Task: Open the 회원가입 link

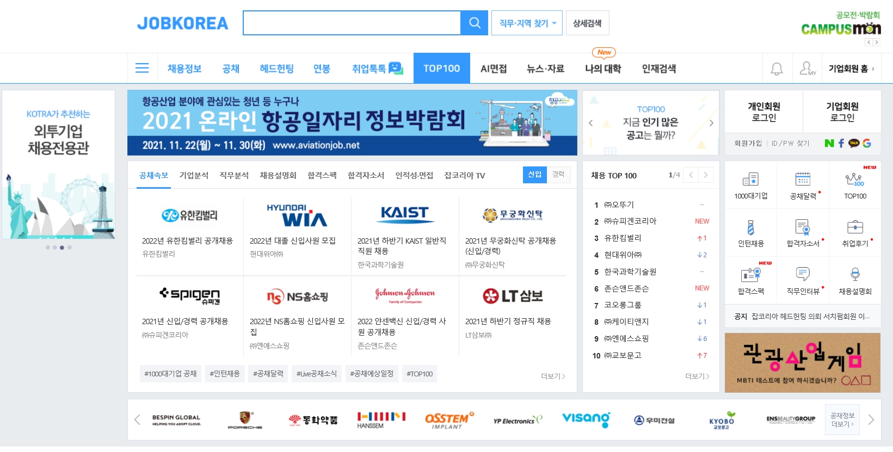Action: pyautogui.click(x=748, y=143)
